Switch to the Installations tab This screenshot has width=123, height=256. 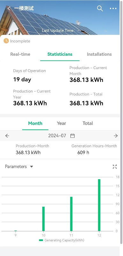tap(99, 54)
